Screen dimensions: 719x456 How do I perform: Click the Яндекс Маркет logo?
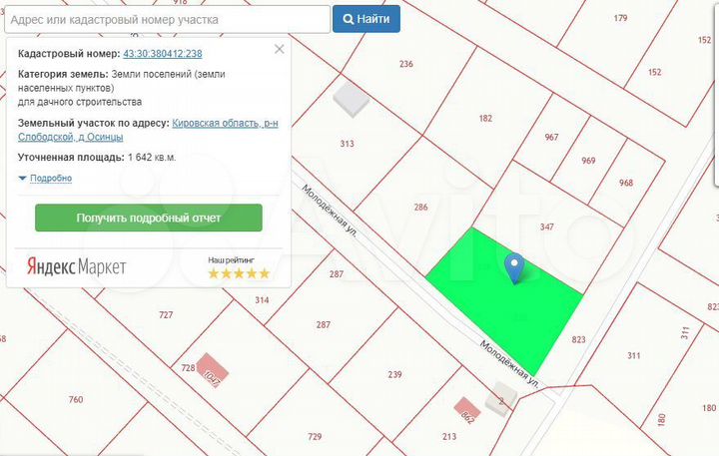76,266
